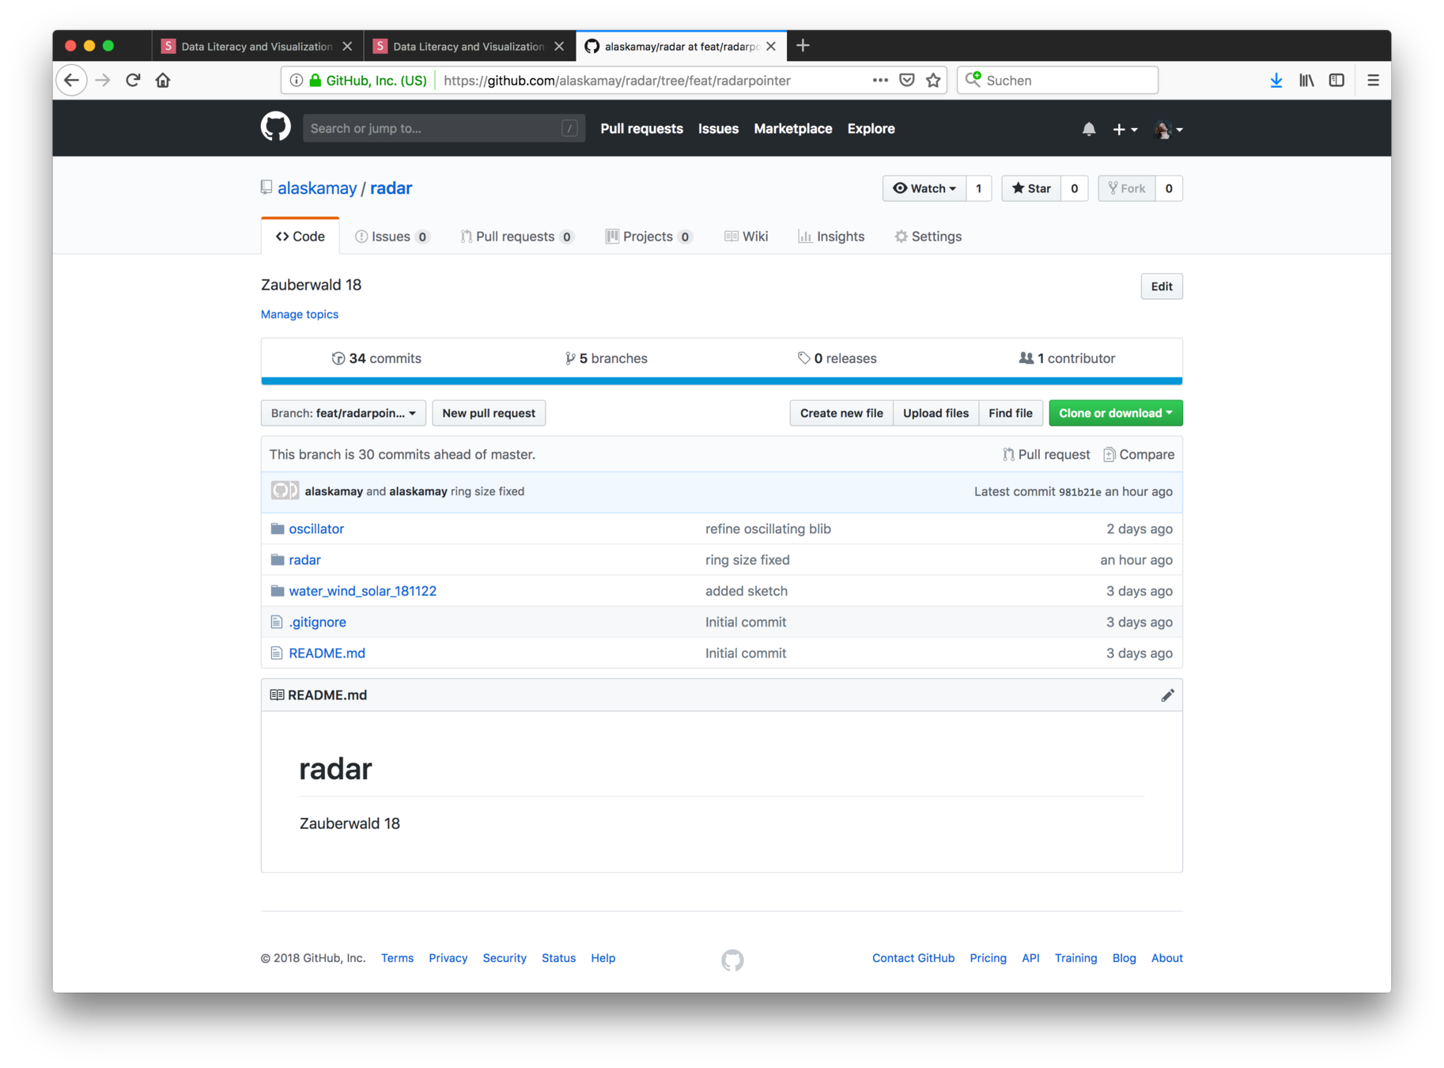Close the alaskamay/radar tab
Screen dimensions: 1444x1068
[x=771, y=46]
